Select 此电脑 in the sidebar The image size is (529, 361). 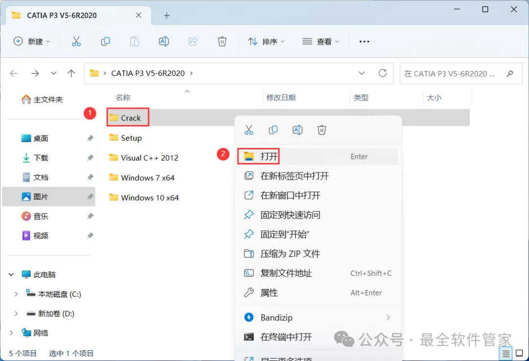39,275
